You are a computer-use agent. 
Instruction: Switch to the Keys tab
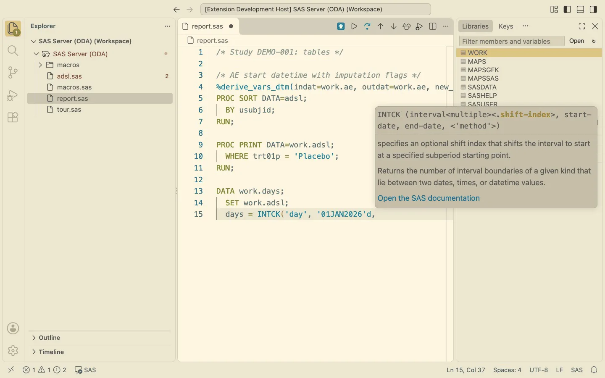click(506, 26)
